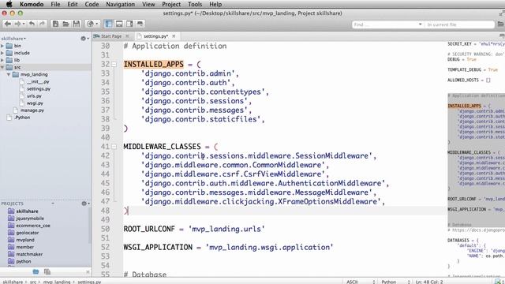Open the View menu
Screen dimensions: 505x284
tap(148, 4)
